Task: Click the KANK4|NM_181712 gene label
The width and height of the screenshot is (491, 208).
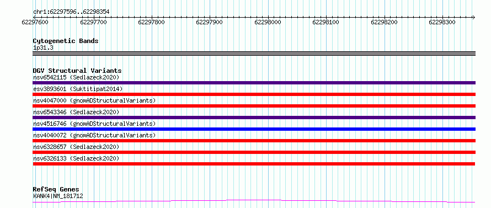Action: [58, 196]
